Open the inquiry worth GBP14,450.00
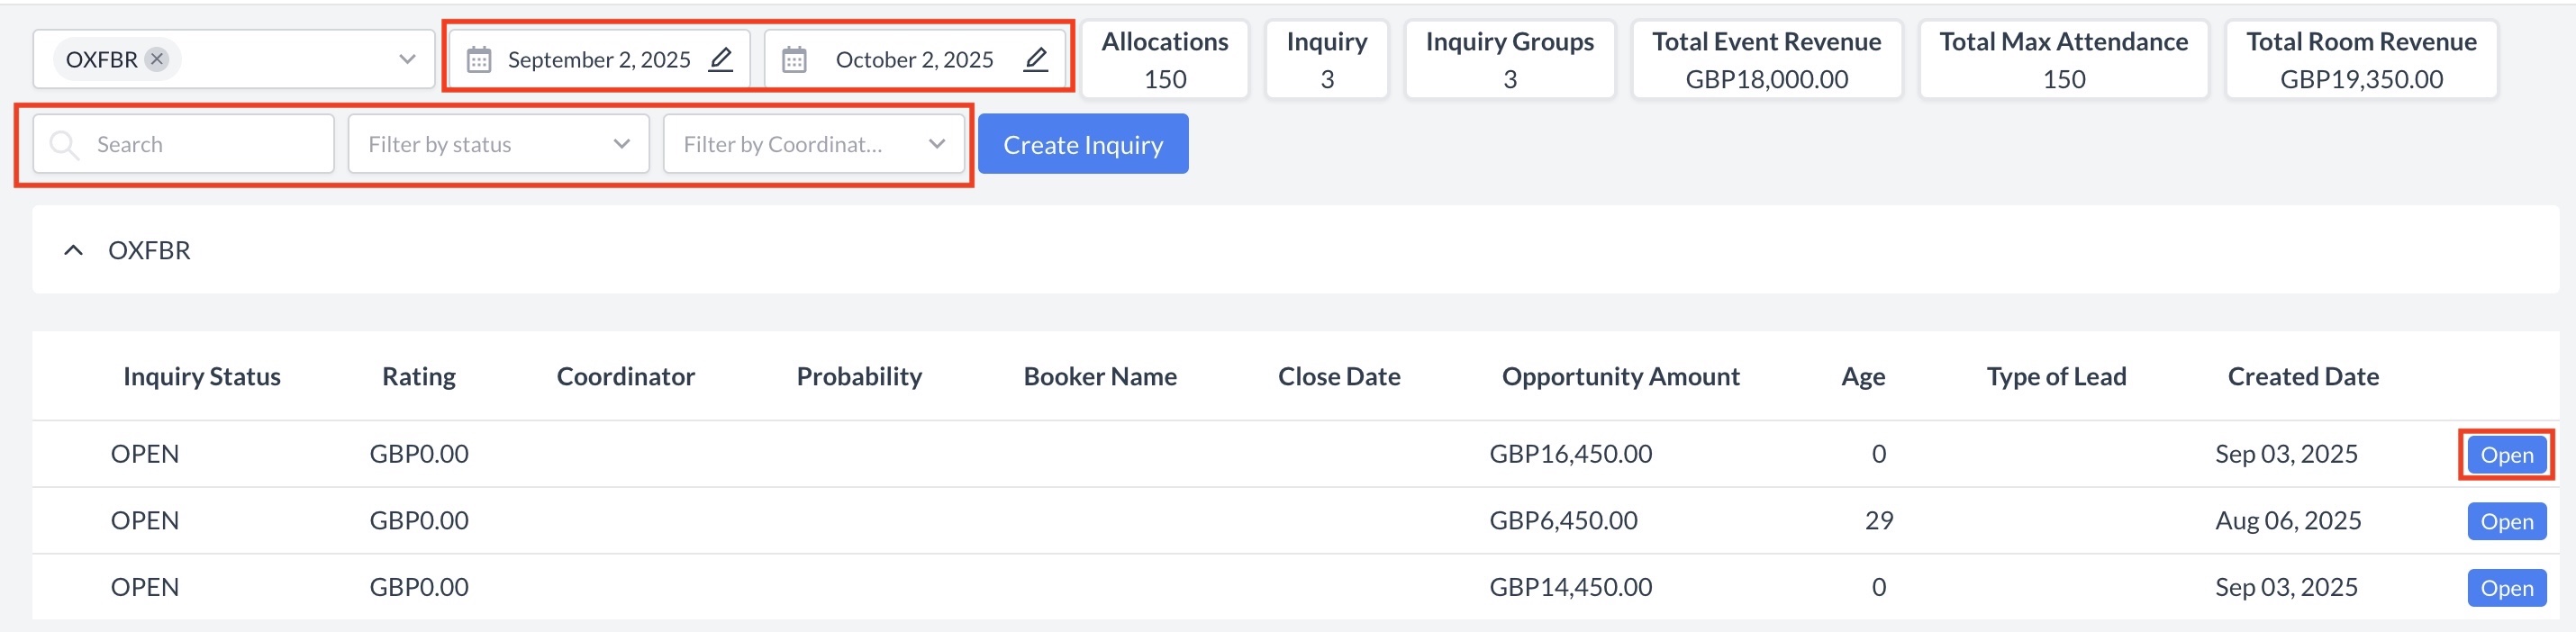2576x632 pixels. (x=2505, y=588)
